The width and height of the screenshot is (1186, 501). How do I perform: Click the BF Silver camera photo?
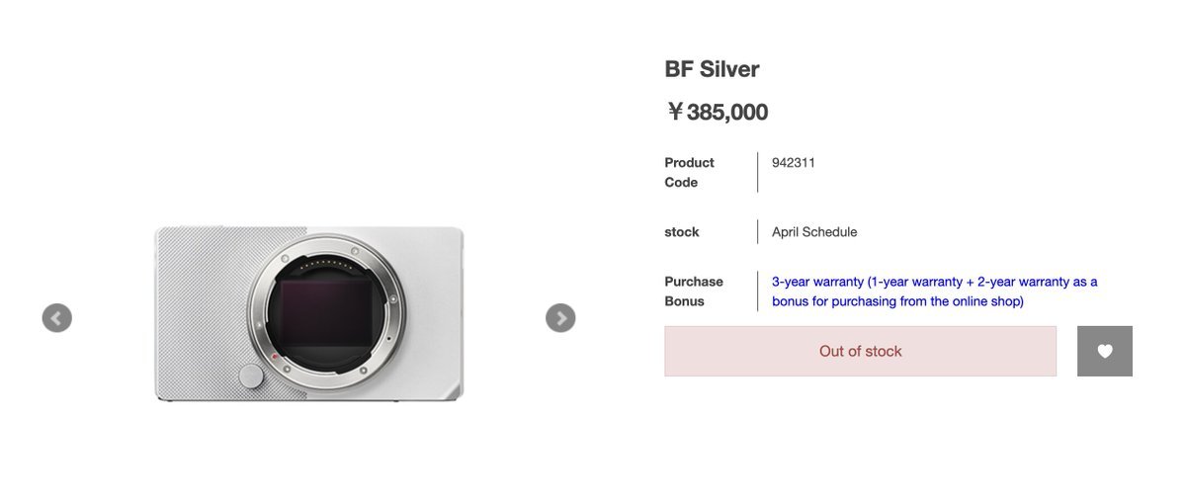(308, 313)
